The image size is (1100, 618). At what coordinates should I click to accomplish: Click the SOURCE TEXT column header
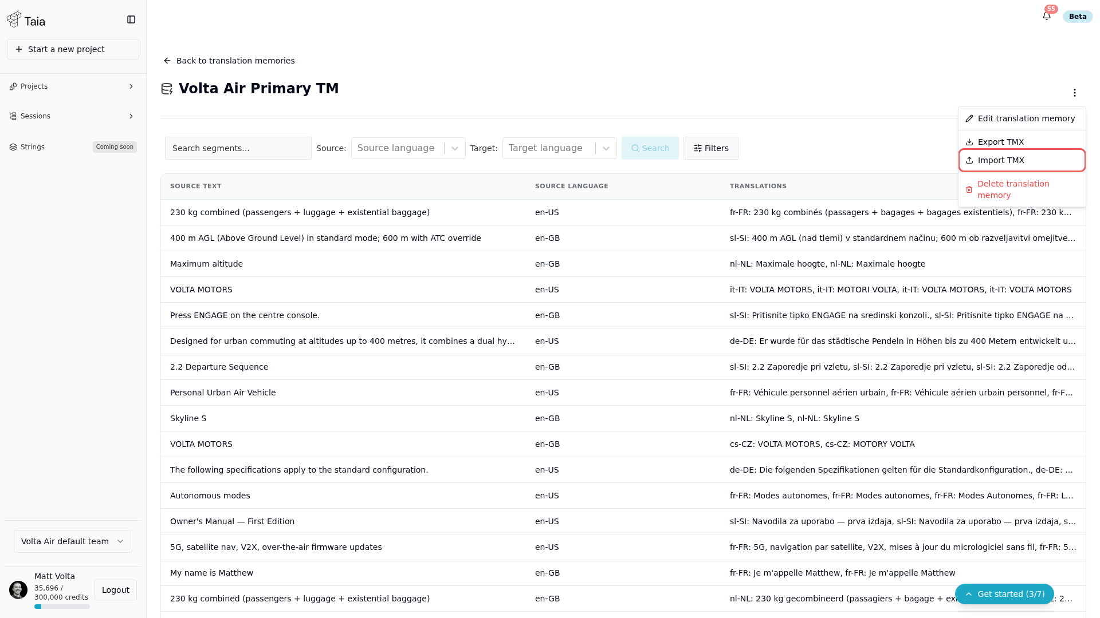click(x=196, y=187)
